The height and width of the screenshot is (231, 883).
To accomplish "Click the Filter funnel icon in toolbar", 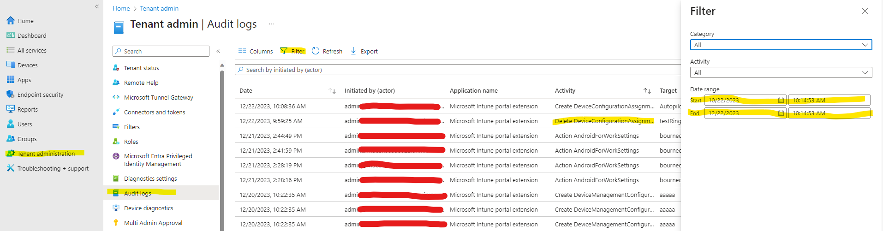I will 284,51.
